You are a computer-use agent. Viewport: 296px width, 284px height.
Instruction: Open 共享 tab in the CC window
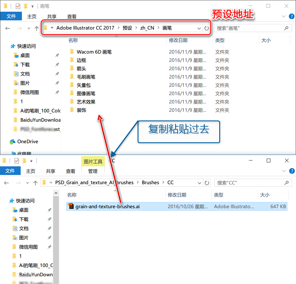pos(51,171)
